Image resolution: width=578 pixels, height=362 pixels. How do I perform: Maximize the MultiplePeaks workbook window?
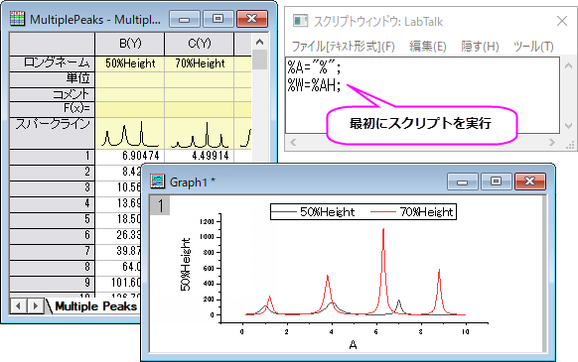point(218,19)
